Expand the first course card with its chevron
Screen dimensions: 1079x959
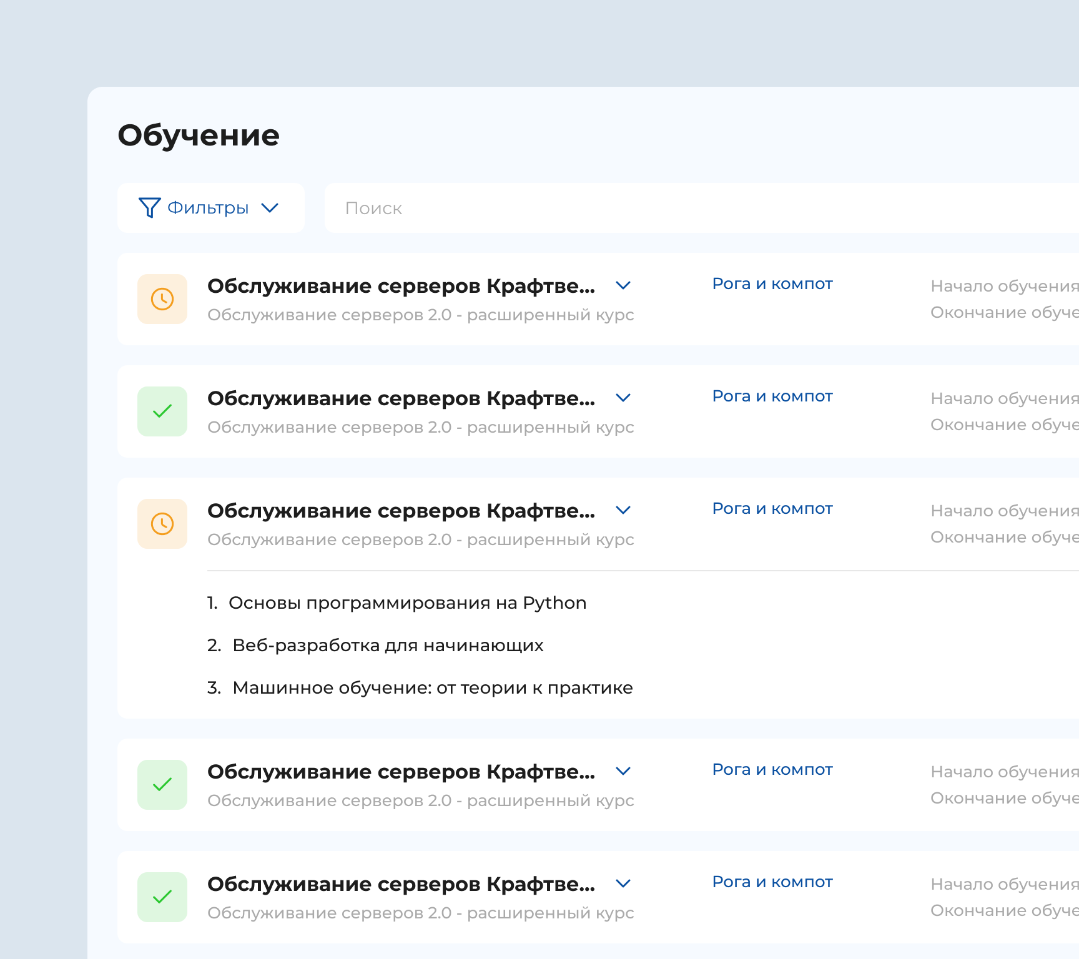pyautogui.click(x=623, y=285)
